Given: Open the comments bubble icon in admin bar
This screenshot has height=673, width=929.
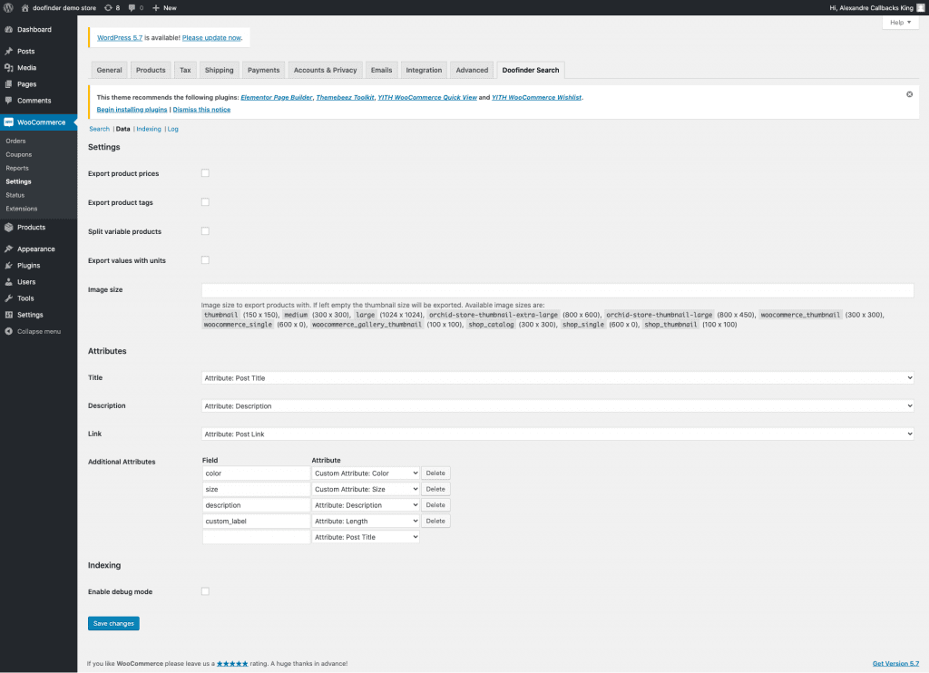Looking at the screenshot, I should [x=132, y=7].
